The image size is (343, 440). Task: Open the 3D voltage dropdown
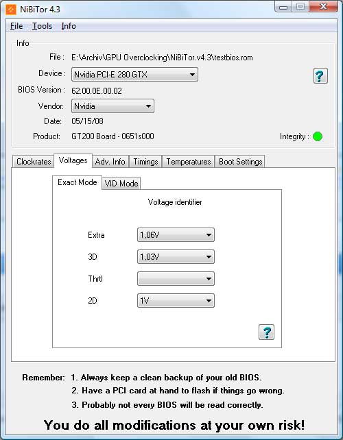pyautogui.click(x=176, y=257)
